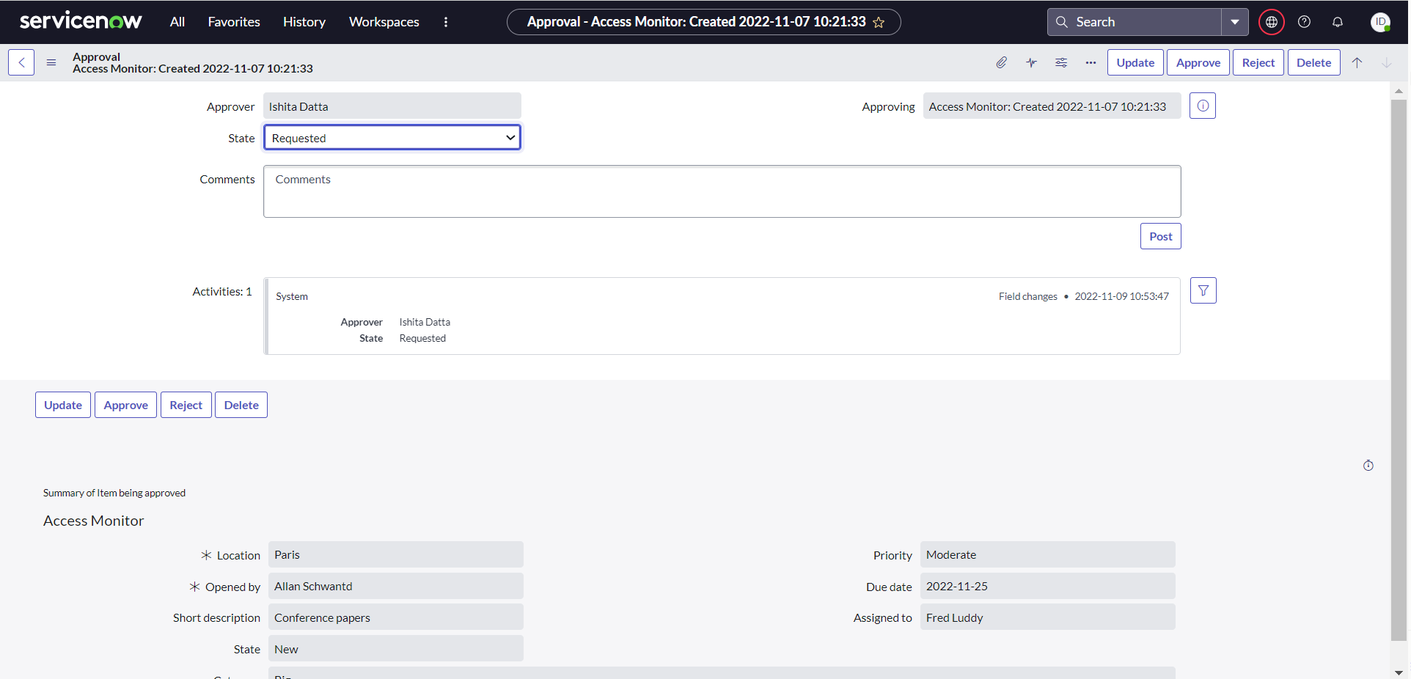Open the State dropdown showing Requested
Viewport: 1411px width, 679px height.
392,137
